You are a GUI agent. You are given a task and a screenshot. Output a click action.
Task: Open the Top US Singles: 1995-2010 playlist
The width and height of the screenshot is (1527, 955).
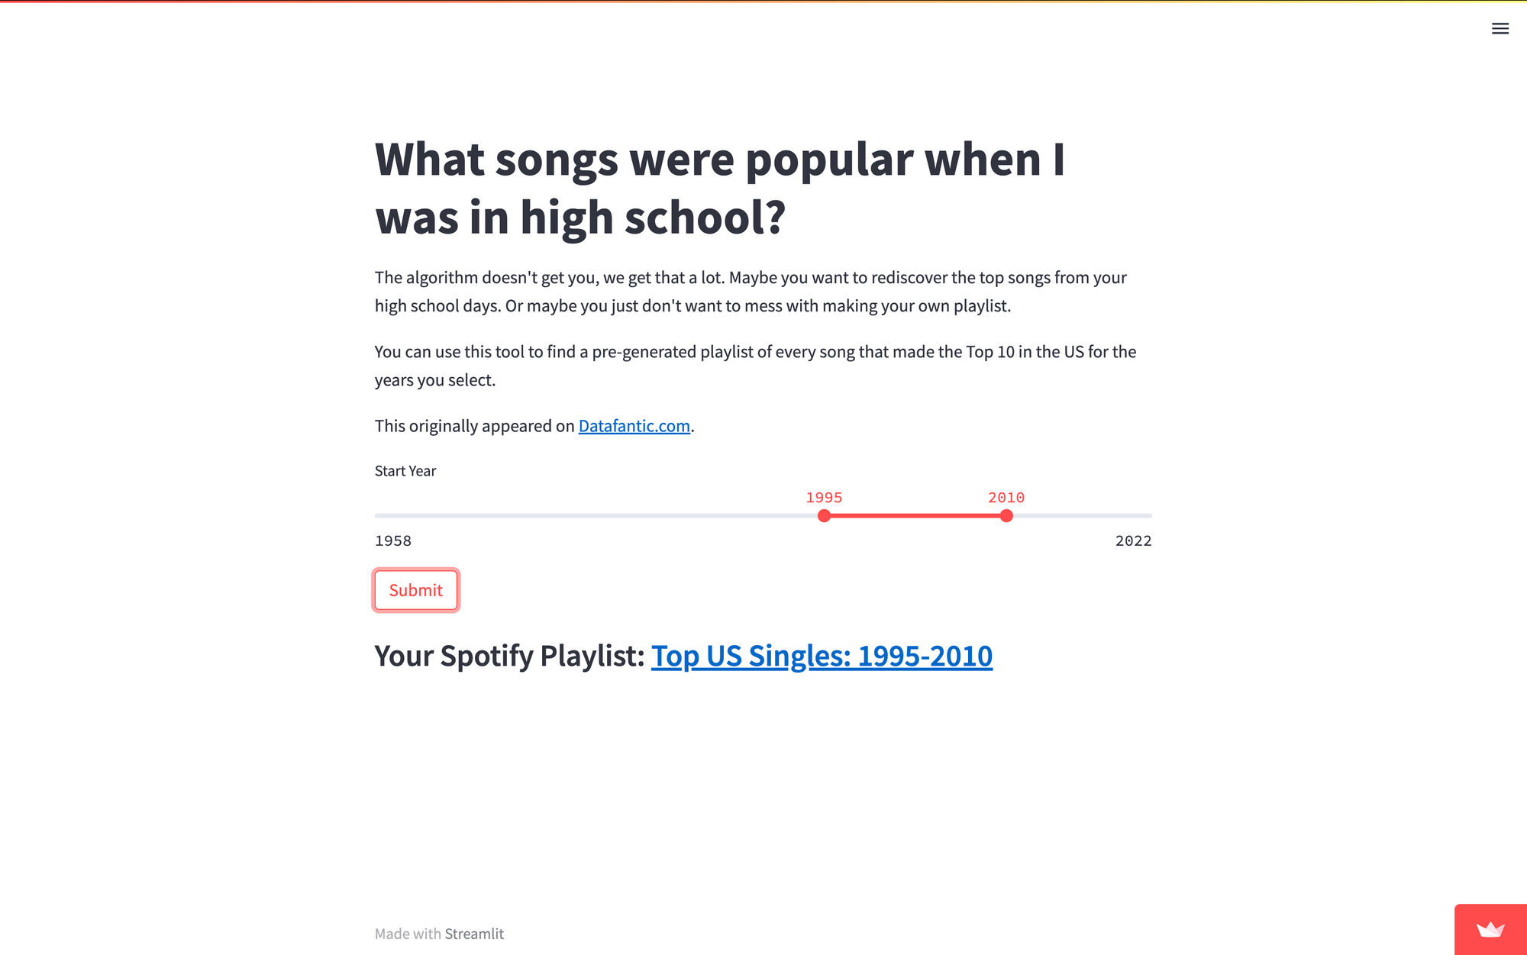822,656
